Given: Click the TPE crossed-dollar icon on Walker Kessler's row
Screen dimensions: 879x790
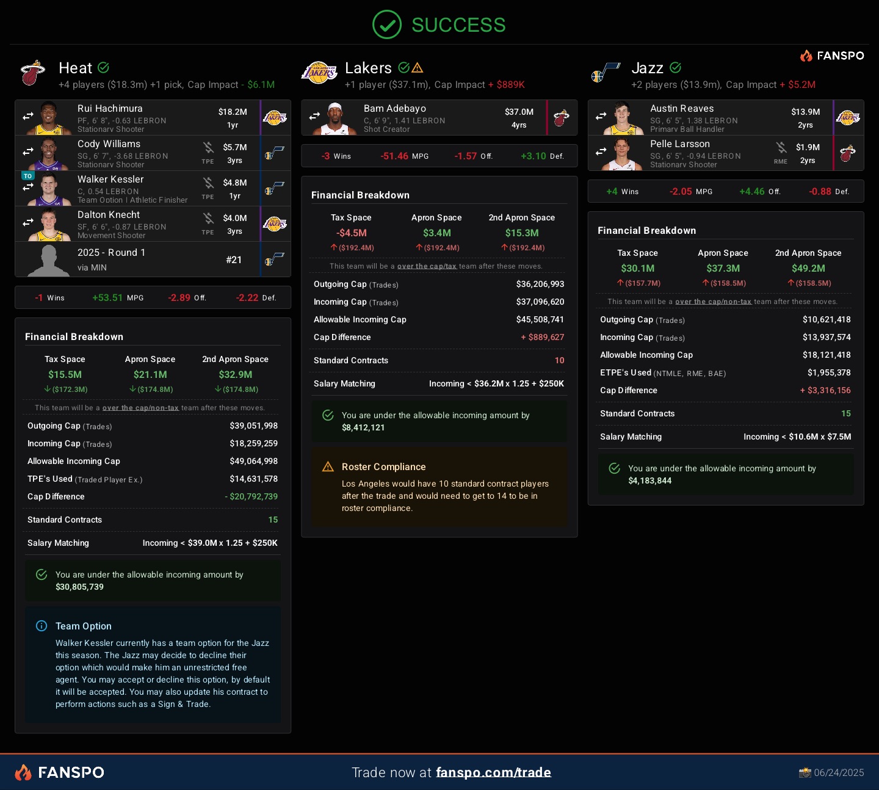Looking at the screenshot, I should (208, 183).
